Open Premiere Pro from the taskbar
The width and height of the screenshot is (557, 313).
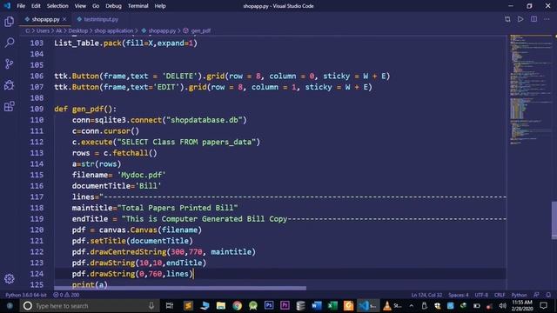pyautogui.click(x=285, y=305)
